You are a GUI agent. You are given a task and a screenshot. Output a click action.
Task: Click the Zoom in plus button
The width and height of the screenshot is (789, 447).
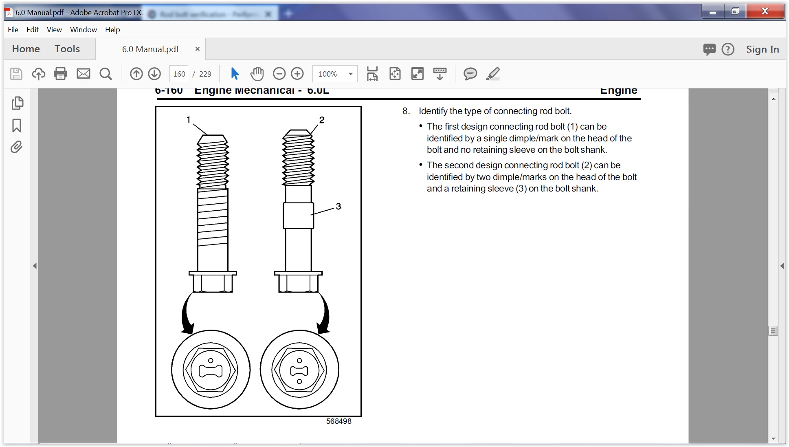pos(297,74)
